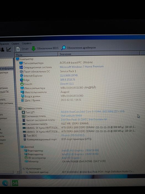Click the DirectX row icon

click(x=22, y=84)
